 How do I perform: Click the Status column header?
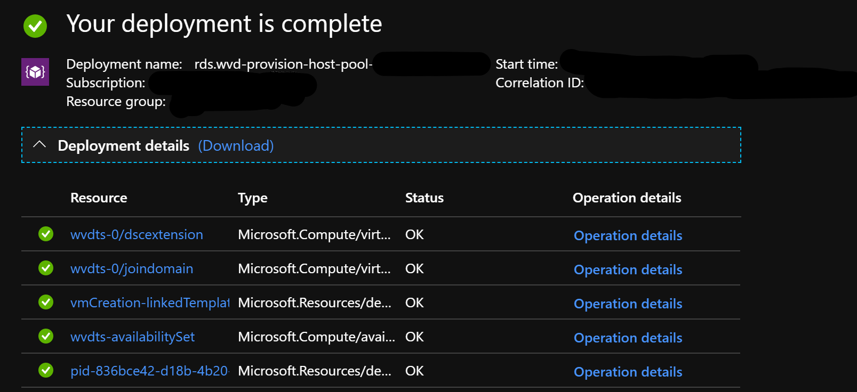point(425,198)
